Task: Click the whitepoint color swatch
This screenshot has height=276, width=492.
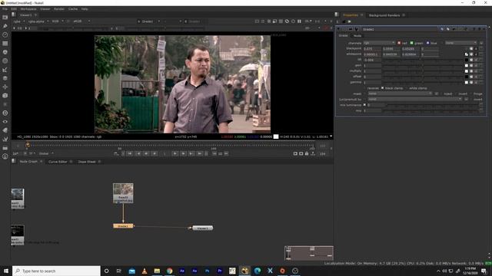Action: coord(467,54)
